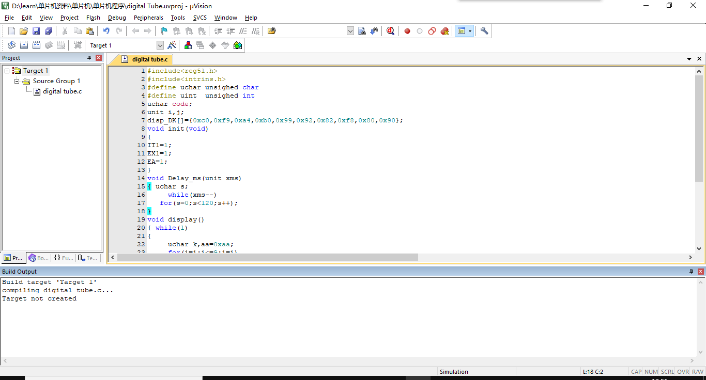The height and width of the screenshot is (380, 706).
Task: Start the debug session with the magnifier d icon
Action: coord(390,31)
